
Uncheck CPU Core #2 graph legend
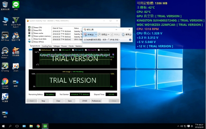tap(73, 50)
